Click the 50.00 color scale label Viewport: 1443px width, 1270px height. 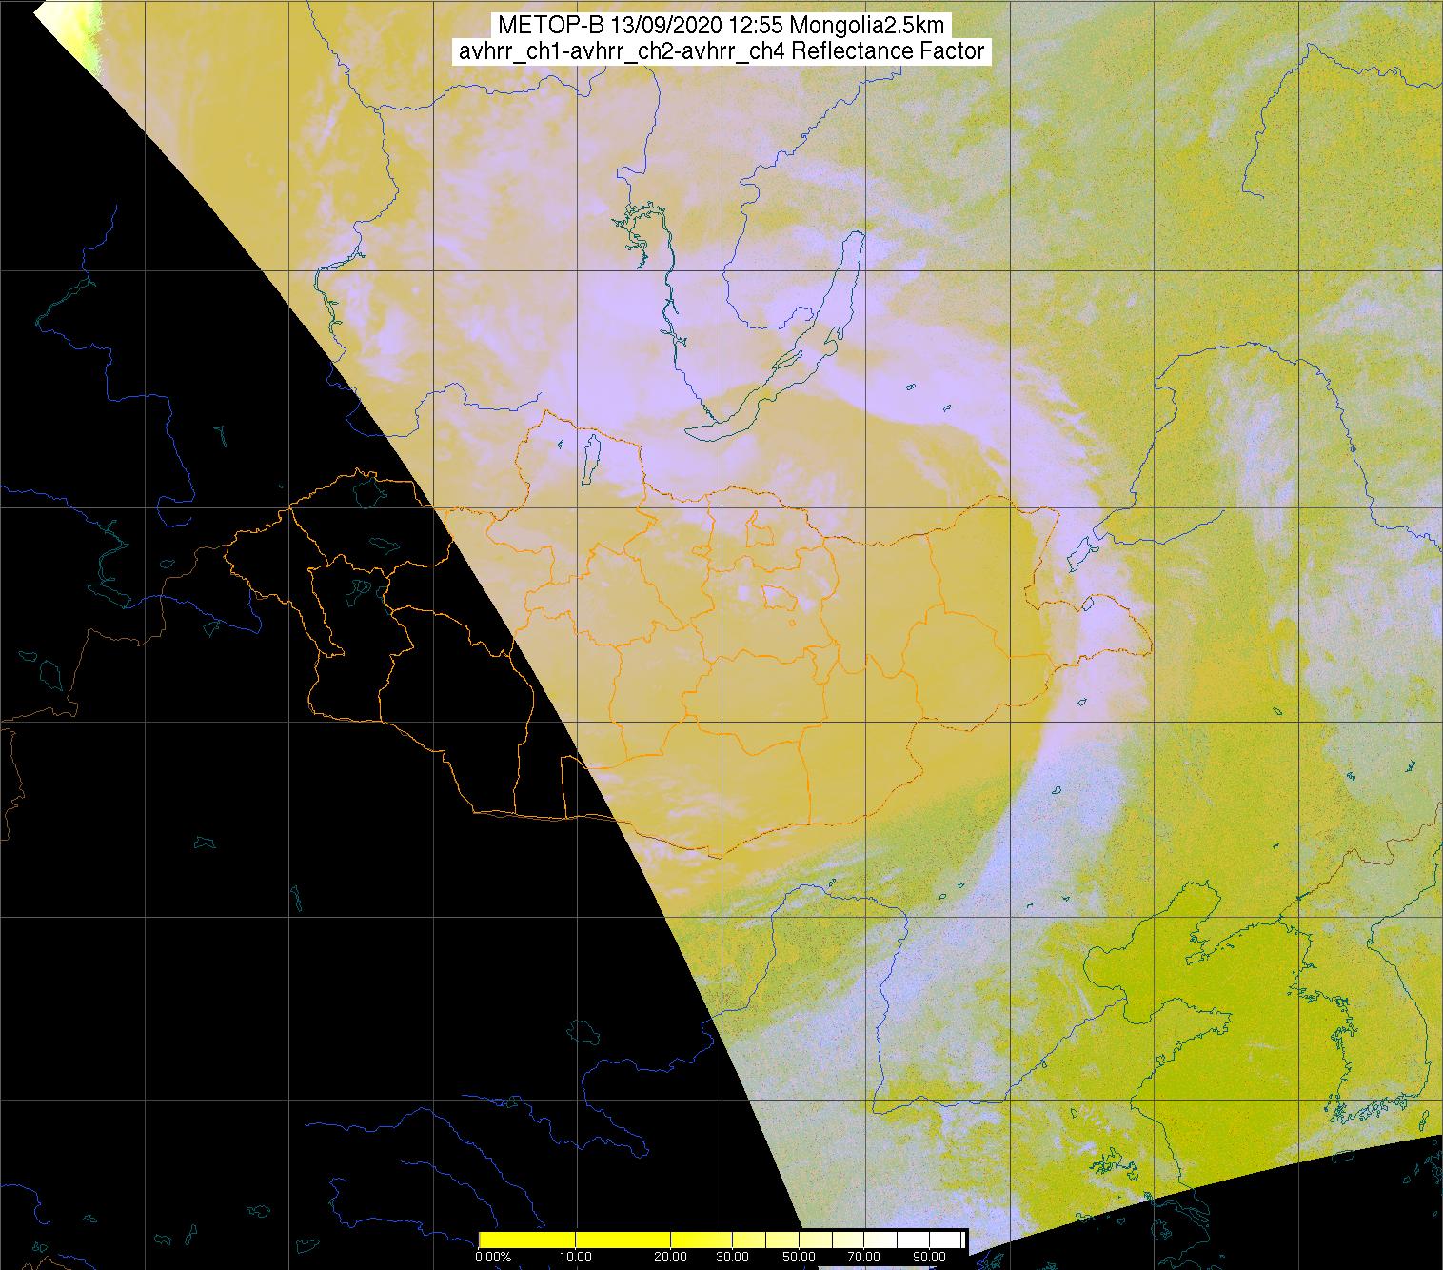(799, 1257)
